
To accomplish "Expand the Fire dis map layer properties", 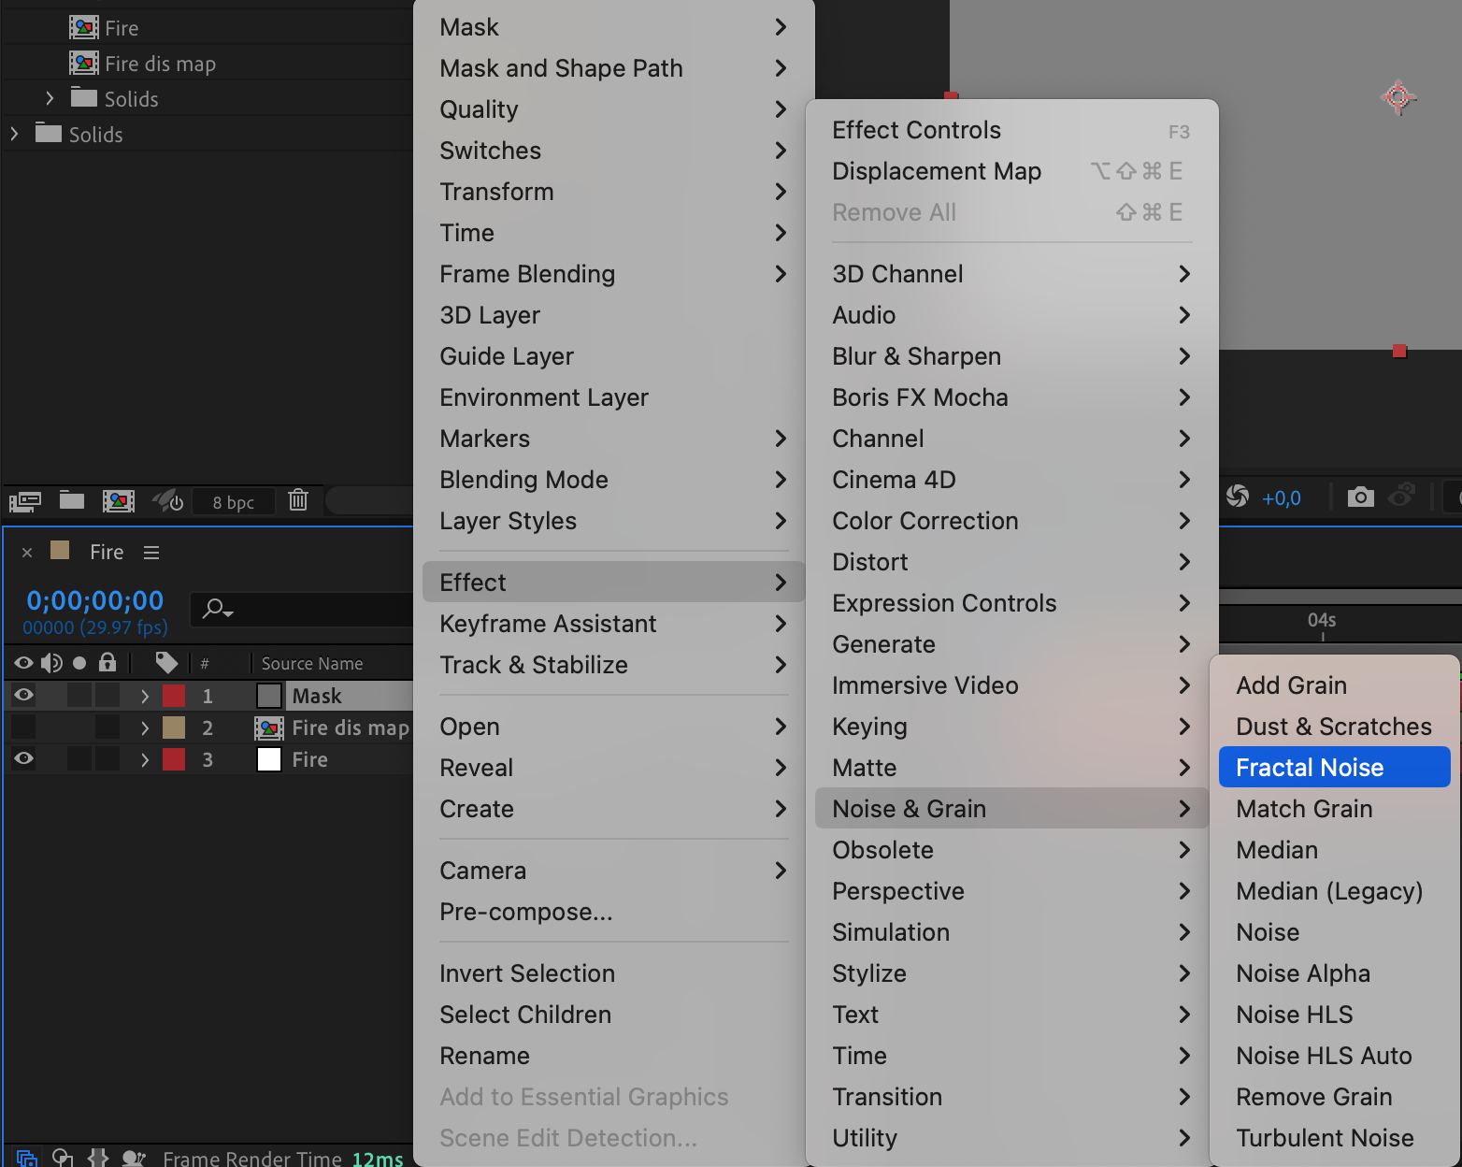I will [x=145, y=728].
